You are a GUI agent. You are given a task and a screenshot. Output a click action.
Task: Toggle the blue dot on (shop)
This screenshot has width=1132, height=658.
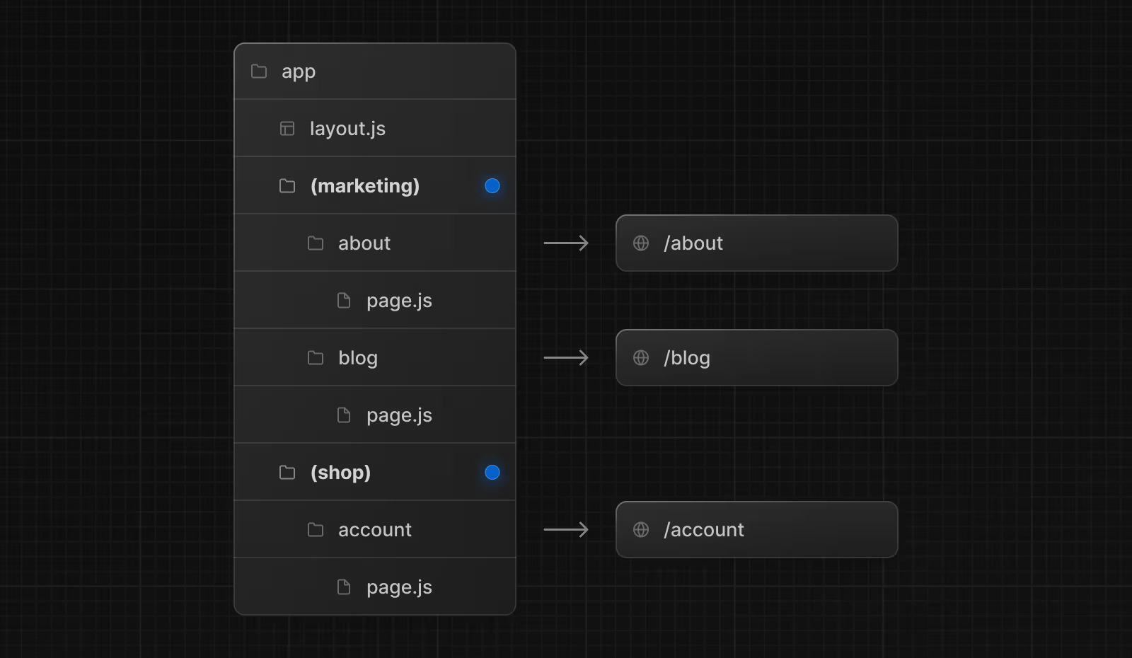point(492,472)
